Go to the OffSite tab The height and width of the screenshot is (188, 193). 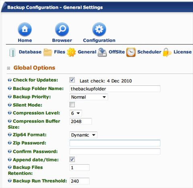click(x=117, y=52)
